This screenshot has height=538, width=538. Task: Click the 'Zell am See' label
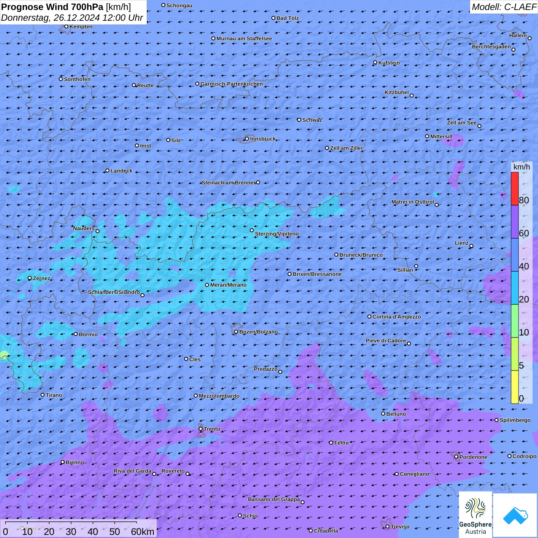[462, 123]
